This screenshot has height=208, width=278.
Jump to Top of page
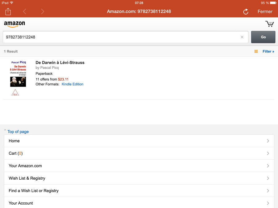(18, 132)
